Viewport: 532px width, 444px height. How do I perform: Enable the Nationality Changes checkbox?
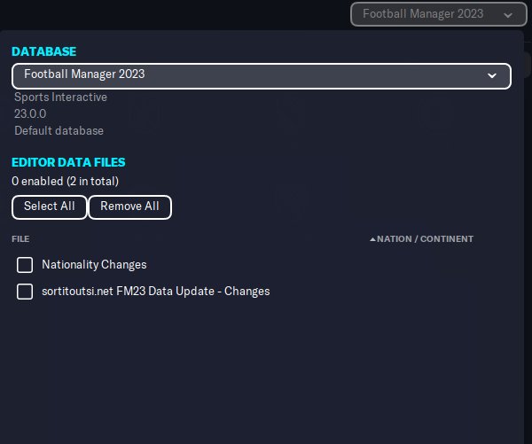[25, 265]
